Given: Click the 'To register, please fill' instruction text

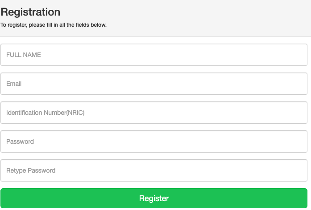Looking at the screenshot, I should click(54, 25).
